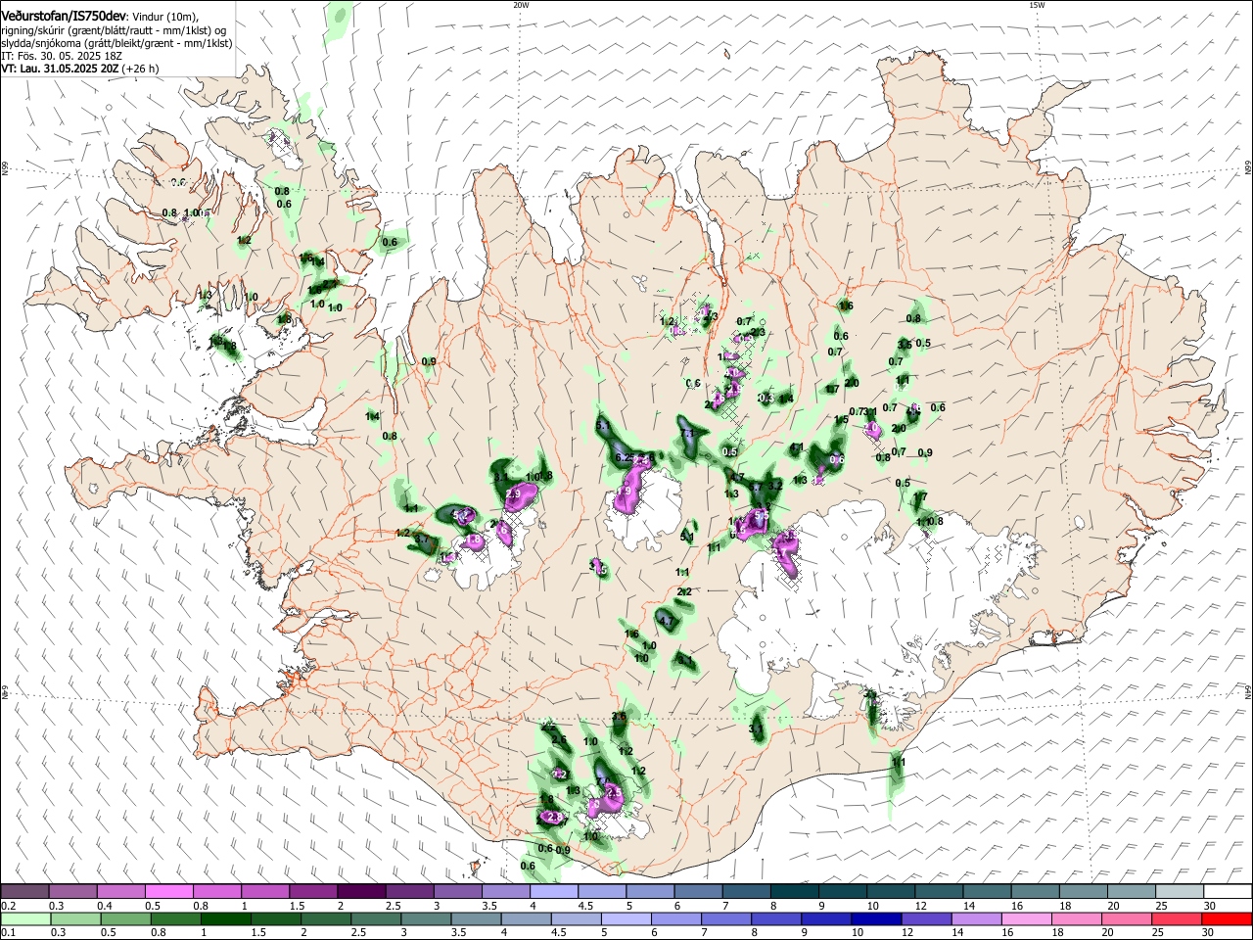This screenshot has height=940, width=1253.
Task: Click the IT: Fös. 30. 05. 2025 18Z line
Action: pos(61,56)
